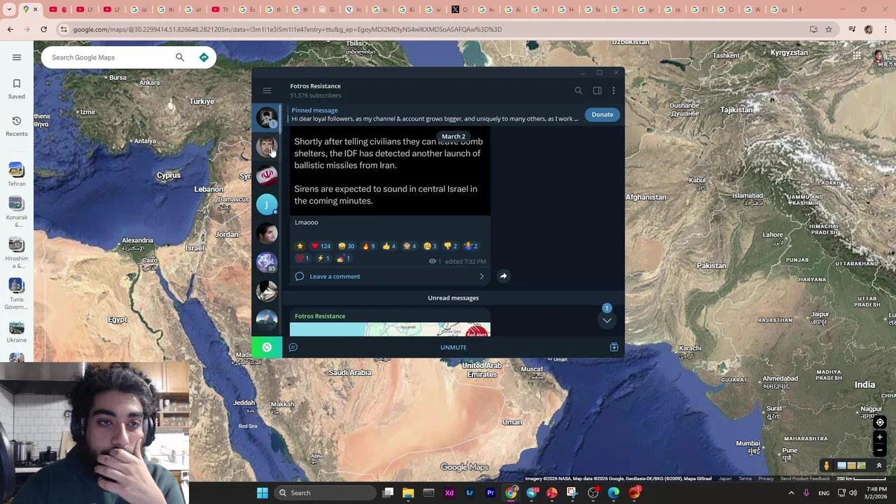Image resolution: width=896 pixels, height=504 pixels.
Task: Activate Street View pegman
Action: (x=826, y=465)
